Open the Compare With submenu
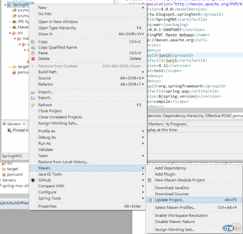The image size is (243, 234). [87, 186]
